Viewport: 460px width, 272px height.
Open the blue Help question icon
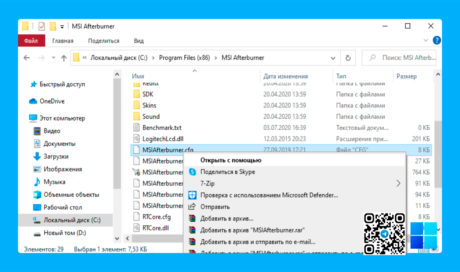pos(437,40)
